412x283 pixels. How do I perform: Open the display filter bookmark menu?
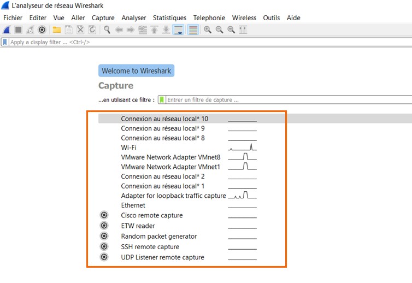tap(5, 42)
